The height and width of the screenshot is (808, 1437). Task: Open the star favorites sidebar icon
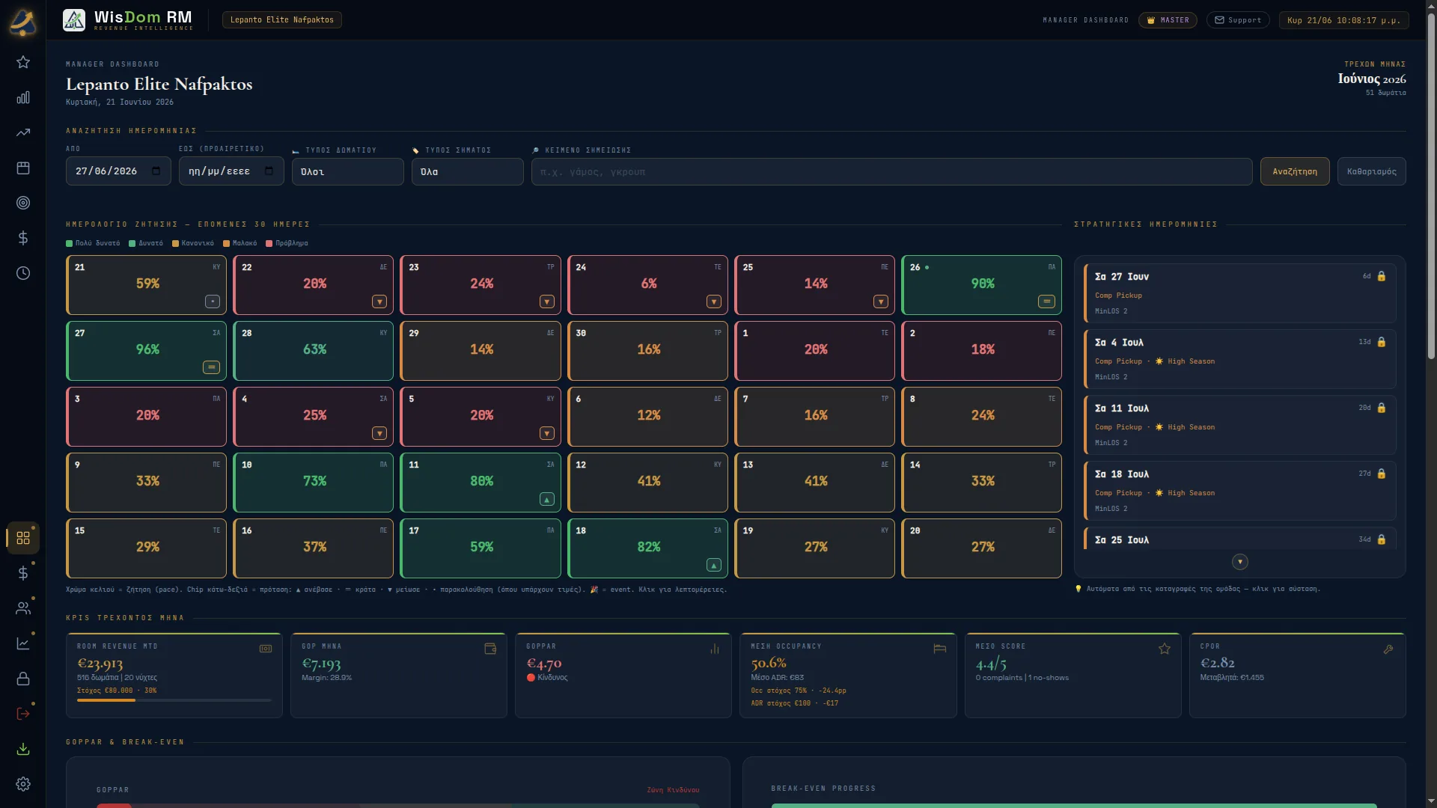tap(23, 62)
